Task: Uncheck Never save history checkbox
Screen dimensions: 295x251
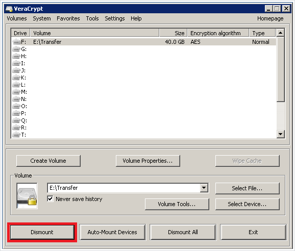Action: 50,199
